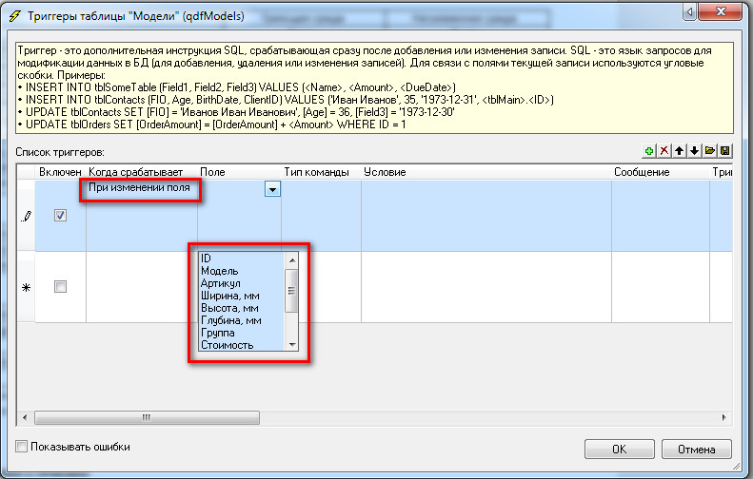Delete trigger with the red X icon
The width and height of the screenshot is (753, 479).
pos(664,152)
